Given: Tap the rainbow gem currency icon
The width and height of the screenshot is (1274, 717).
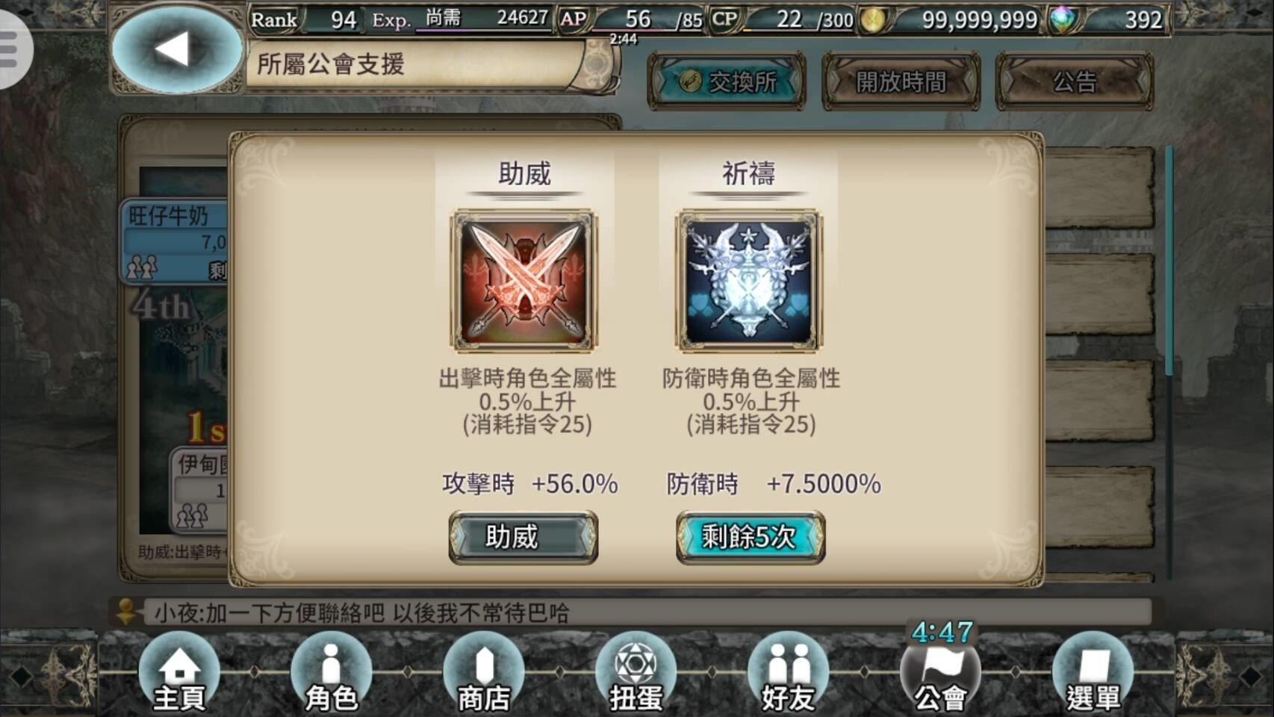Looking at the screenshot, I should tap(1063, 20).
